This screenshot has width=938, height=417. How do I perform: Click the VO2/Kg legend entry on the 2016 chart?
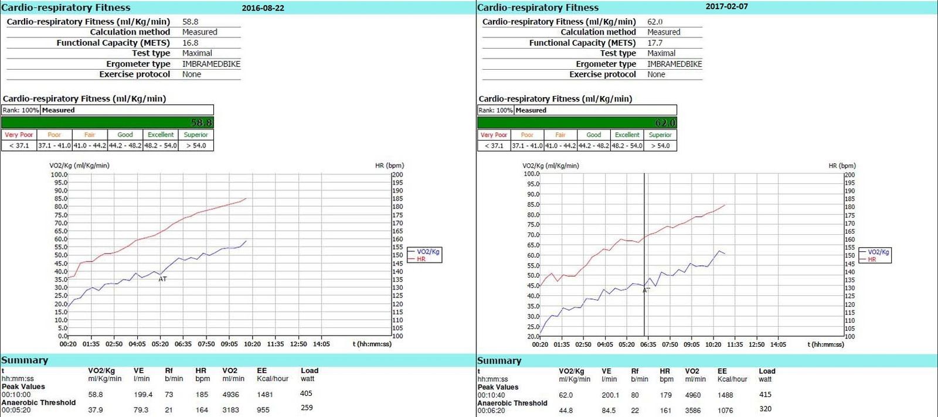[427, 252]
